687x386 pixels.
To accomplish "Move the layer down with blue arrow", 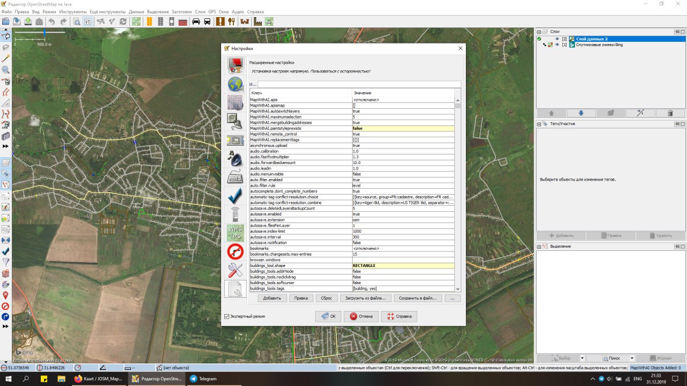I will coord(581,113).
